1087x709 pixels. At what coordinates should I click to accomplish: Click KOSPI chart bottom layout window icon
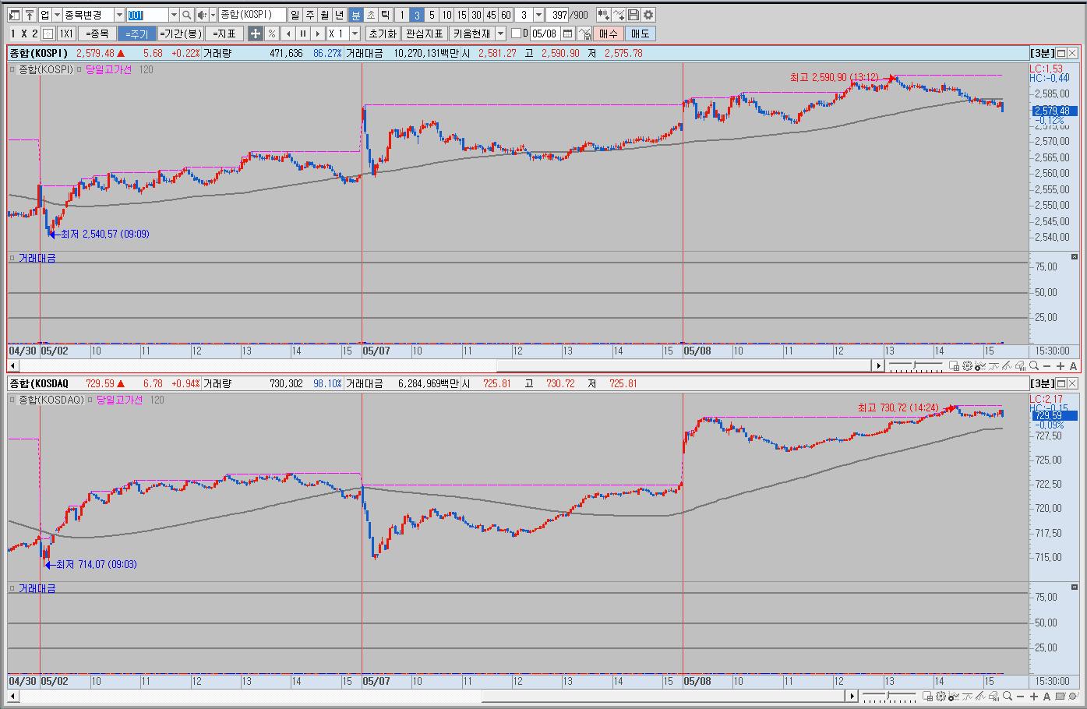pyautogui.click(x=954, y=365)
